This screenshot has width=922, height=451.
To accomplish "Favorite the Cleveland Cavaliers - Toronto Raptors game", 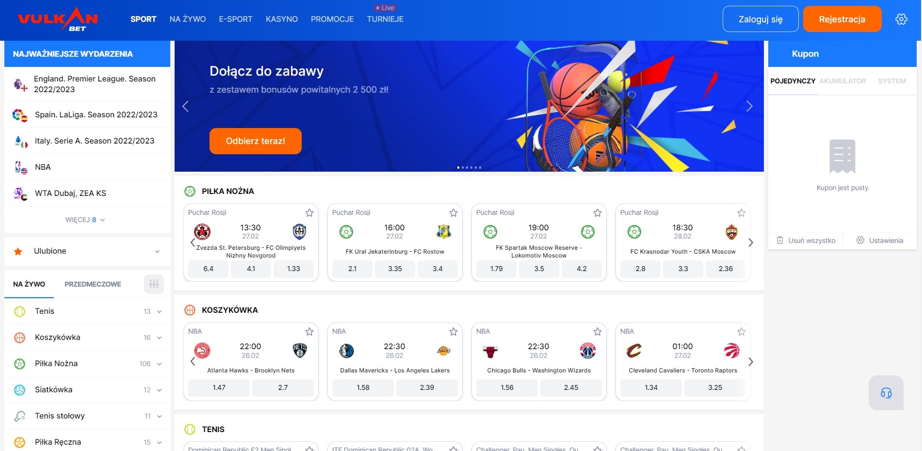I will (741, 332).
